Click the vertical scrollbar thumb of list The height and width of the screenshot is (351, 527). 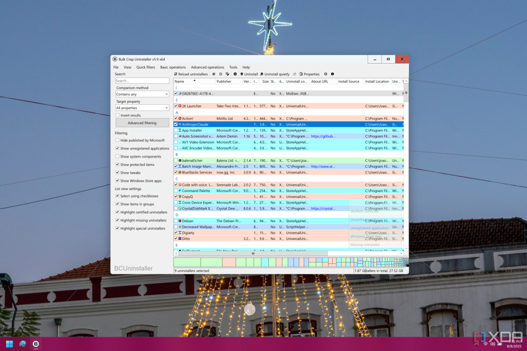click(x=406, y=93)
